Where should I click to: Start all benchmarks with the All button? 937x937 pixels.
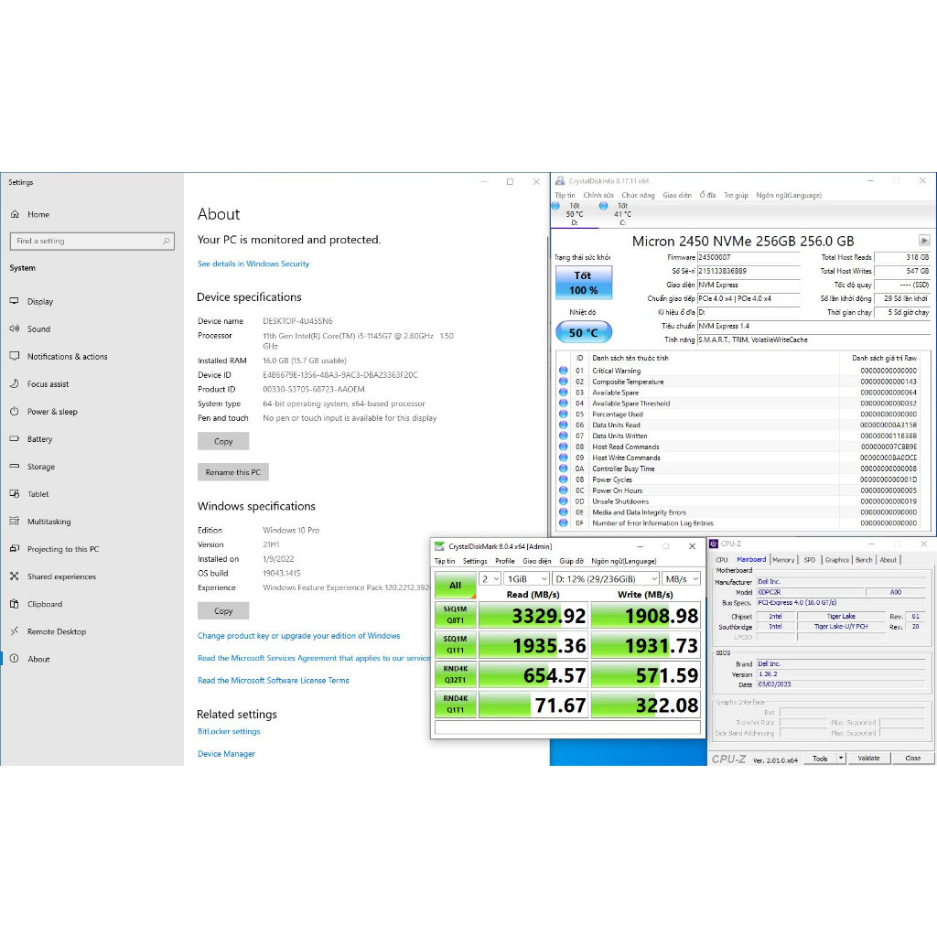pos(456,585)
